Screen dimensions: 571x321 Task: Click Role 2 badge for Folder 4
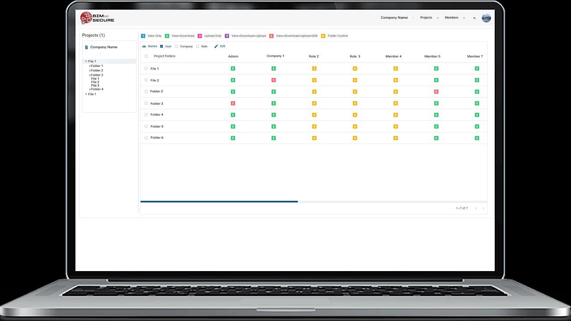tap(314, 115)
